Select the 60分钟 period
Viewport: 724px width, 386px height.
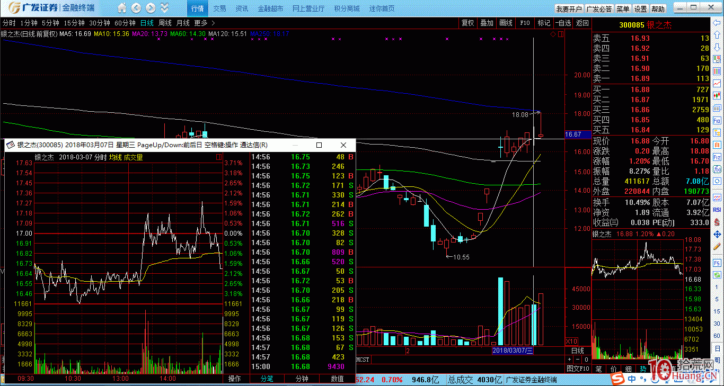click(125, 23)
